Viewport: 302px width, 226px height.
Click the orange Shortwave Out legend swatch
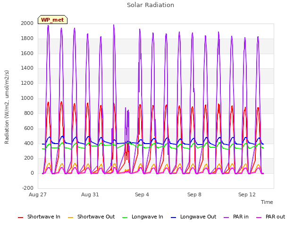70,218
